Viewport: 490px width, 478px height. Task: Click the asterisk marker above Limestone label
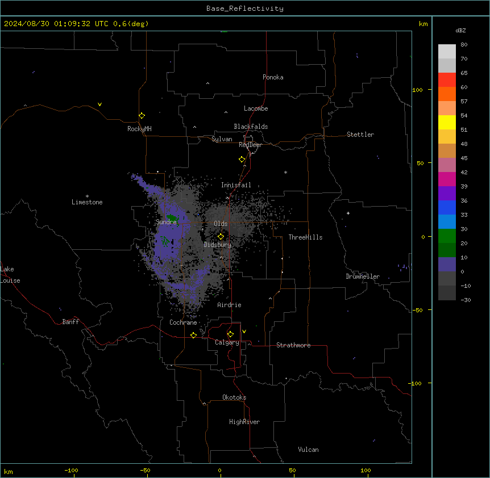(87, 196)
